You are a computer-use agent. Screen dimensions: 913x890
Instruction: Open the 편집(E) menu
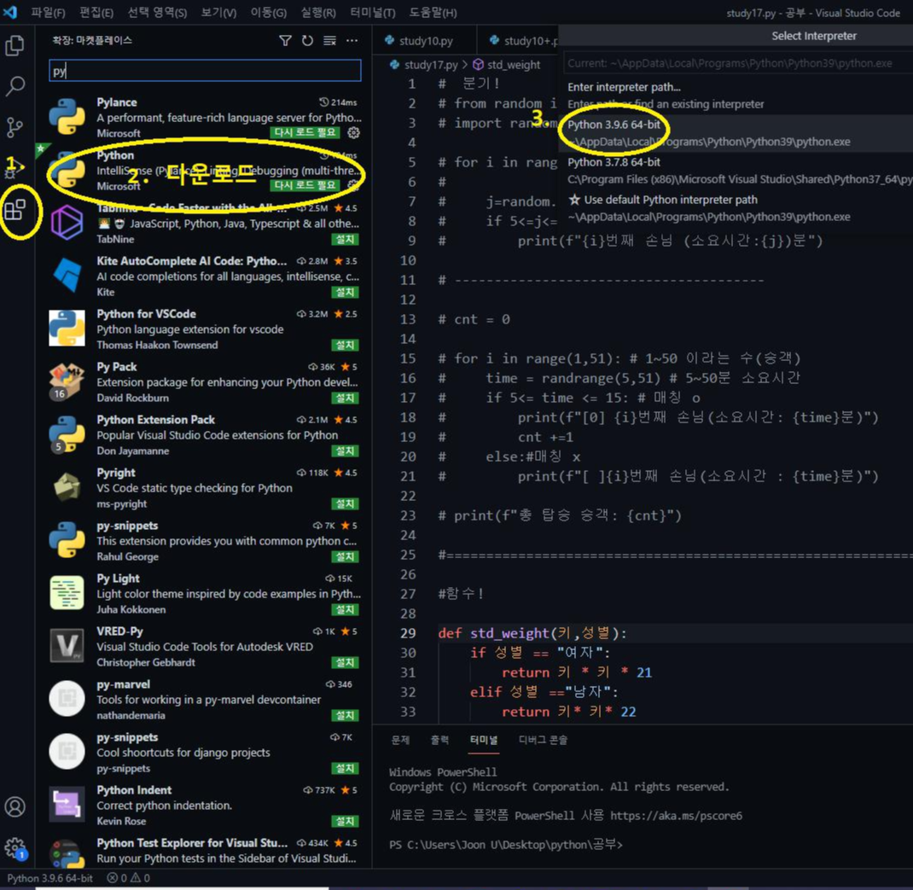96,12
